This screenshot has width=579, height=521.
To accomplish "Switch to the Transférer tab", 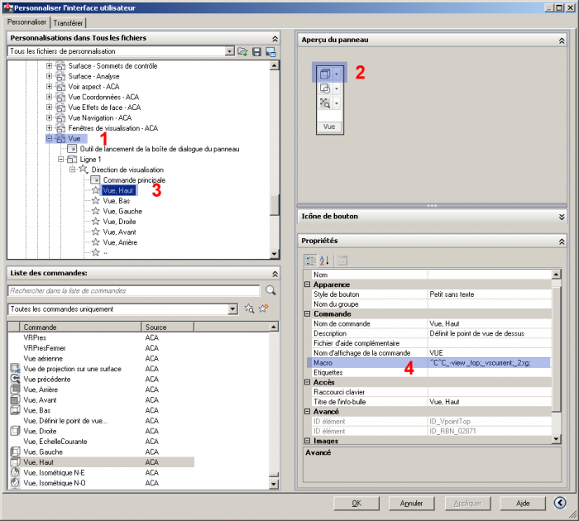I will tap(69, 22).
